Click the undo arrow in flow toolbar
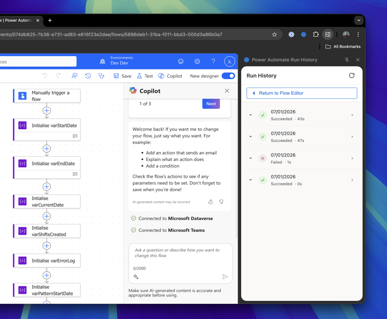The image size is (387, 319). tap(45, 76)
